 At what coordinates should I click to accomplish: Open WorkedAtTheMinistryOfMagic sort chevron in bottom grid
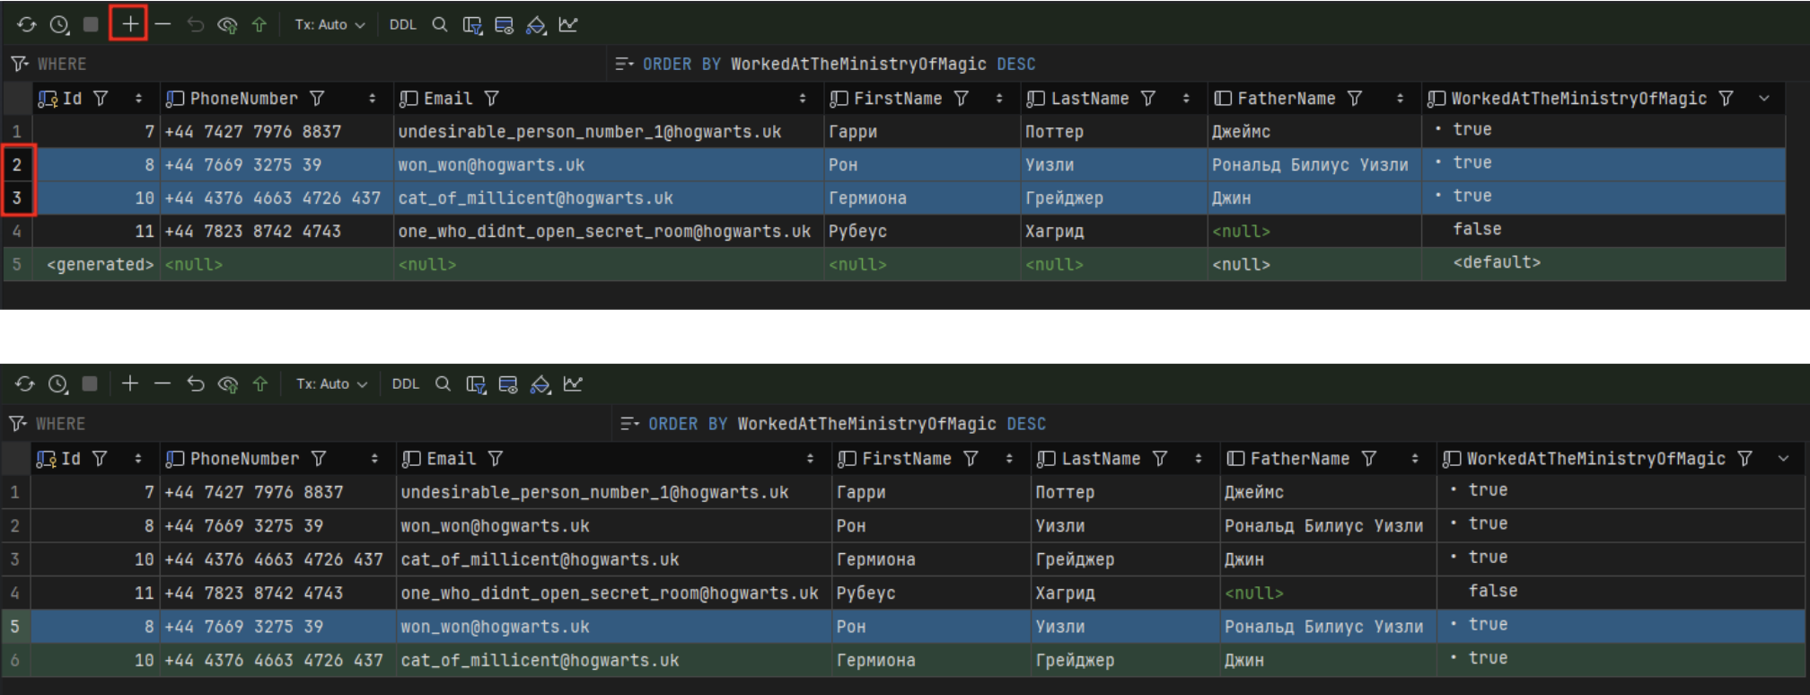point(1783,459)
